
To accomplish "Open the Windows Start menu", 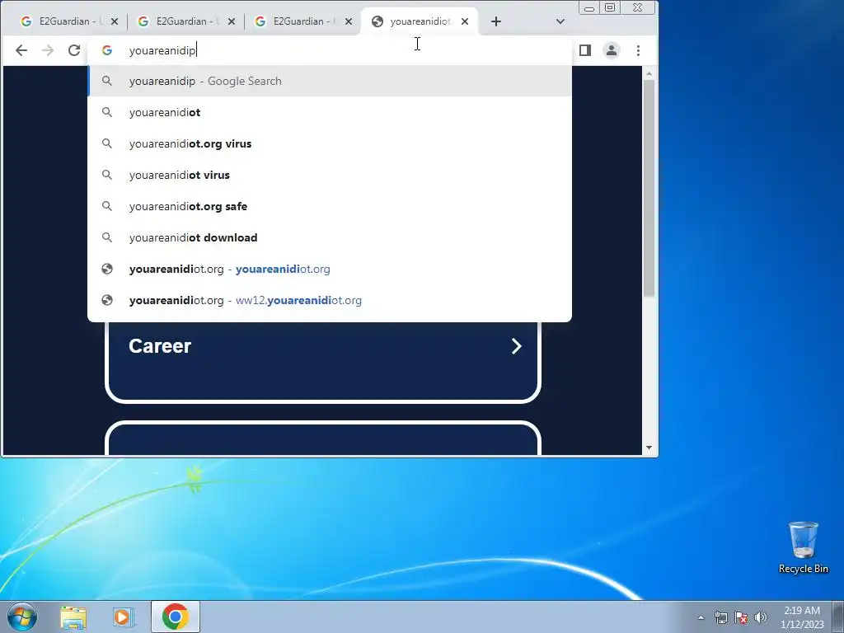I will tap(22, 617).
